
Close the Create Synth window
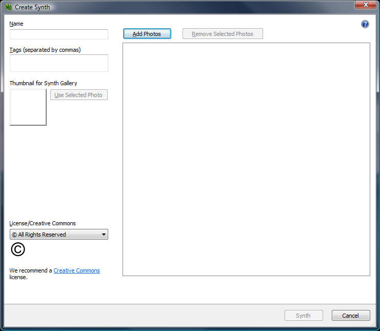[x=365, y=5]
